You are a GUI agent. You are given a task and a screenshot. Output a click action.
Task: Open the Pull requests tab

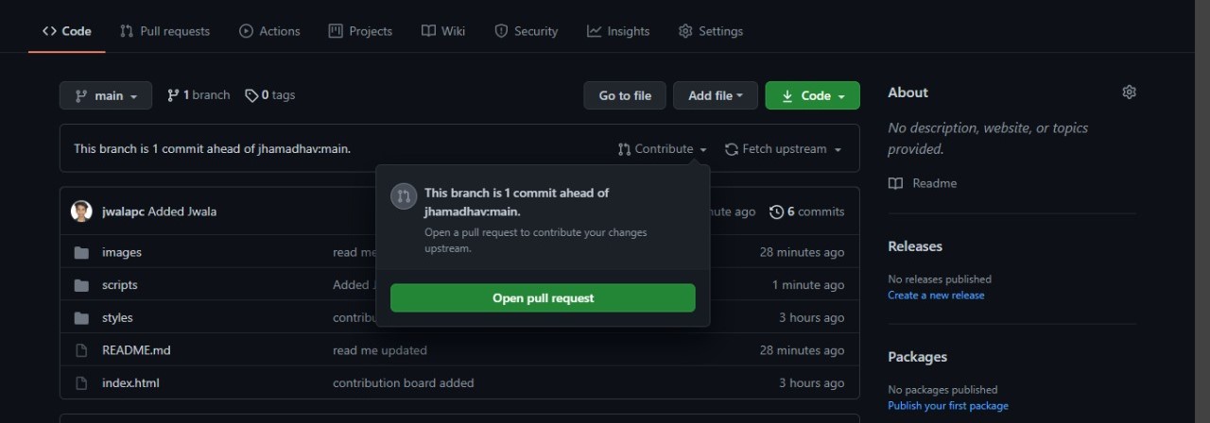tap(164, 31)
